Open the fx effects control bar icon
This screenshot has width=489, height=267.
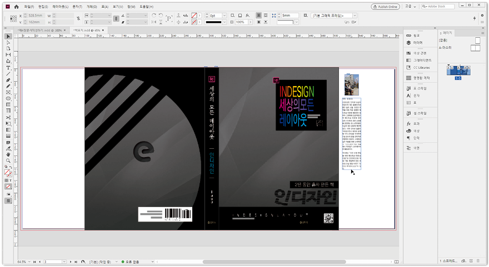click(x=247, y=16)
